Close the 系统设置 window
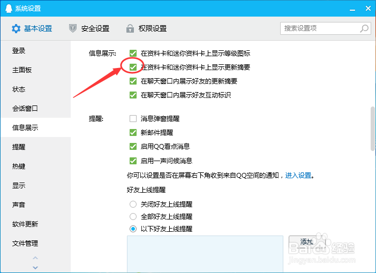The height and width of the screenshot is (273, 376). (x=368, y=9)
